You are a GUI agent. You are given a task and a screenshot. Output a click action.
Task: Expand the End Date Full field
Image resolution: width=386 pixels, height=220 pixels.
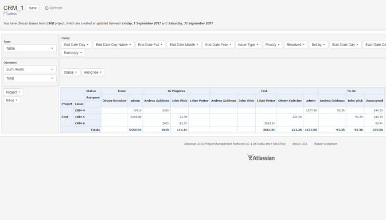[150, 45]
